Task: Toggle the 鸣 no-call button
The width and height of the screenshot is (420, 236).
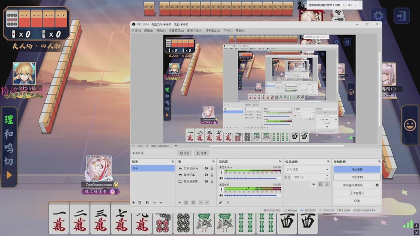Action: [9, 147]
